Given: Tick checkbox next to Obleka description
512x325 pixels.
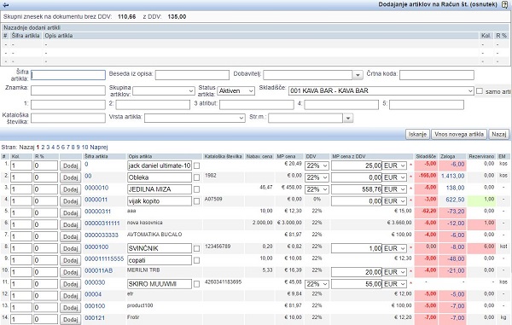Looking at the screenshot, I should tap(196, 177).
